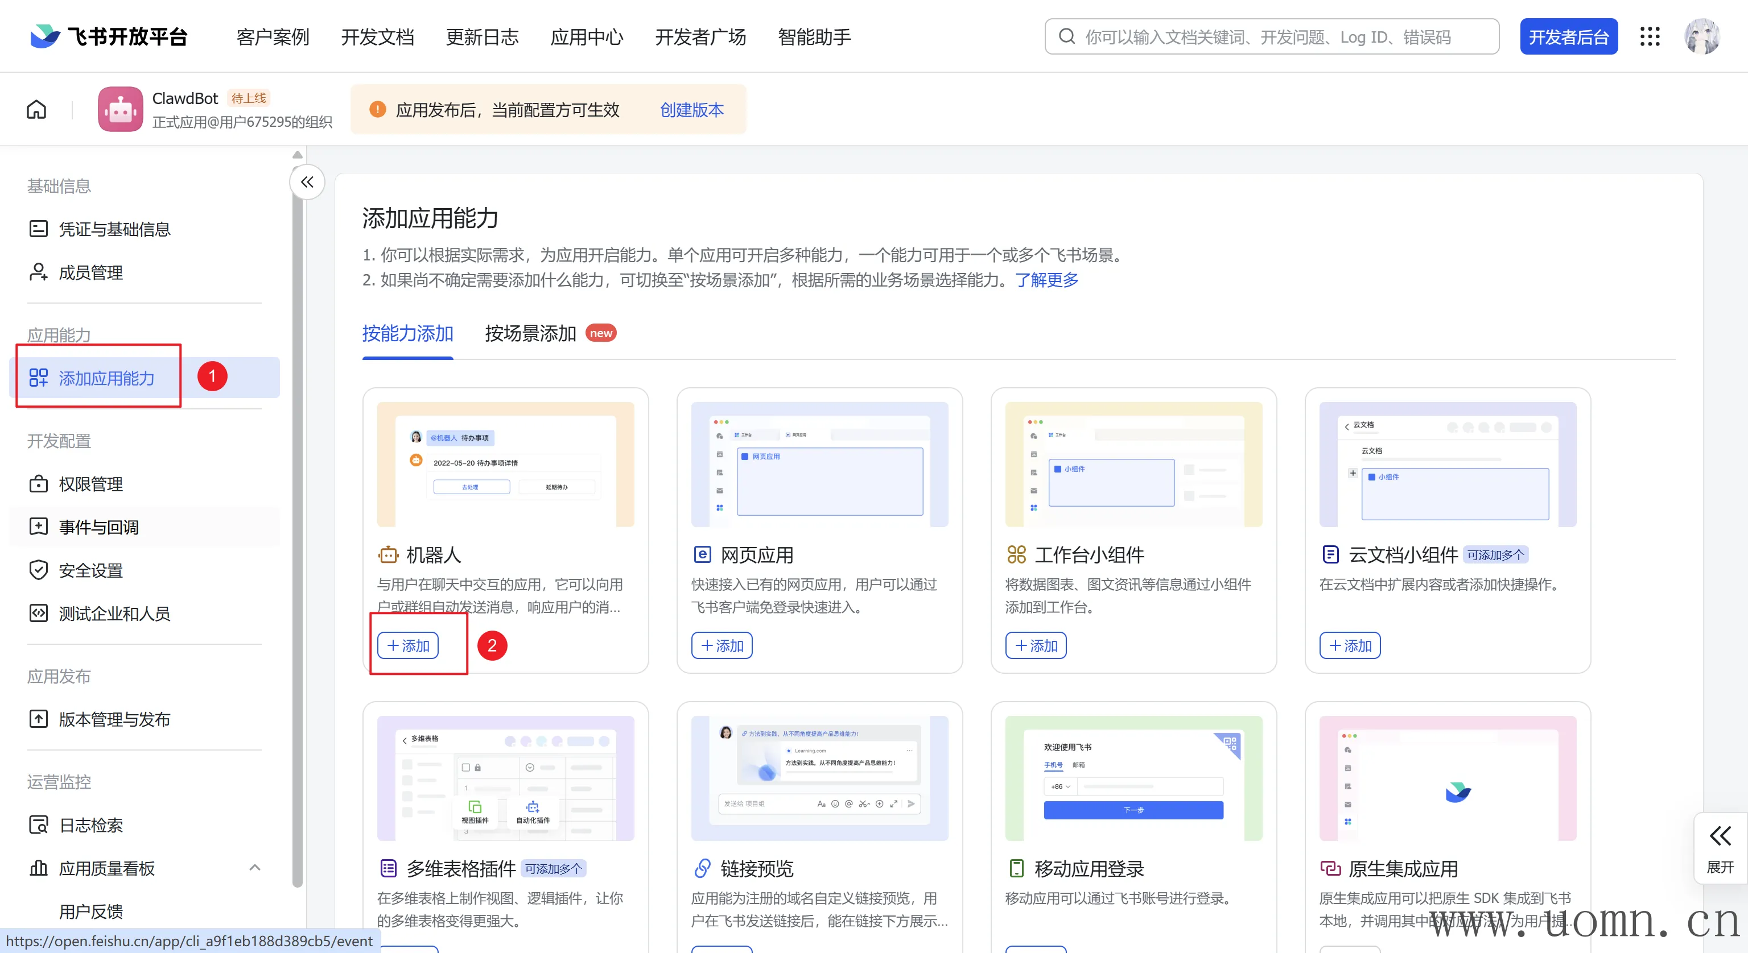Click the home icon in breadcrumb bar
Screen dimensions: 1748x953
click(36, 109)
